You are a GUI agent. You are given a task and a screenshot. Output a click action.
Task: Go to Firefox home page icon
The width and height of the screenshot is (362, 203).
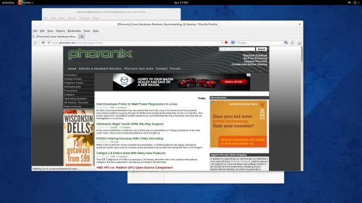click(x=300, y=43)
